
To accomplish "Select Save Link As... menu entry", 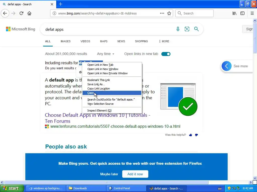I will coord(112,84).
